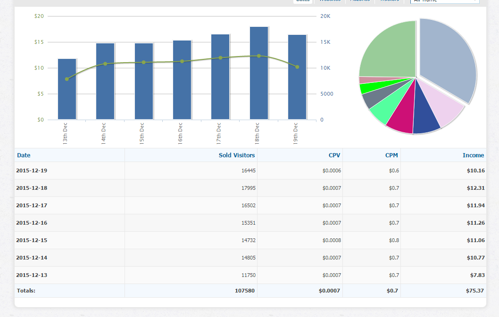499x317 pixels.
Task: Switch to the Trackers tab
Action: click(389, 1)
